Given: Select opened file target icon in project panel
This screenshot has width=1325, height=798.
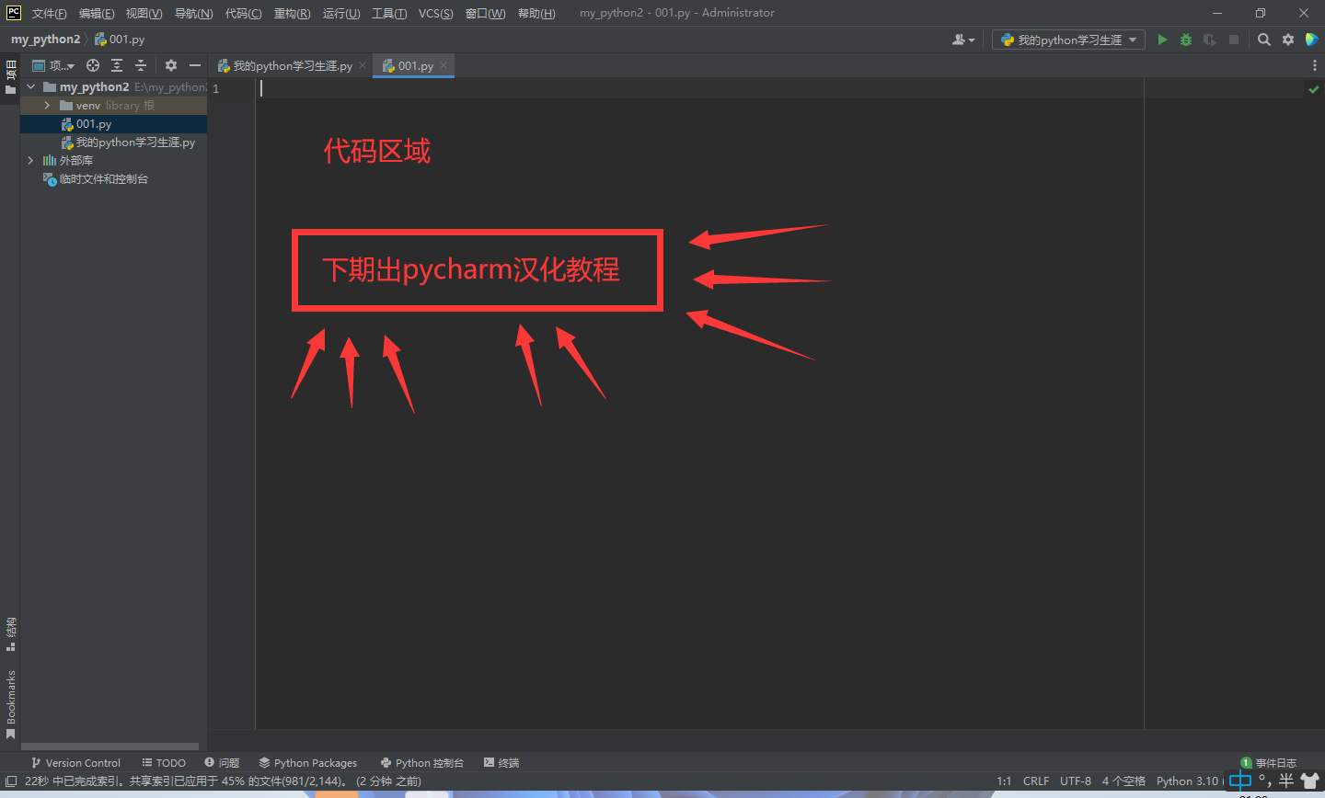Looking at the screenshot, I should 93,65.
